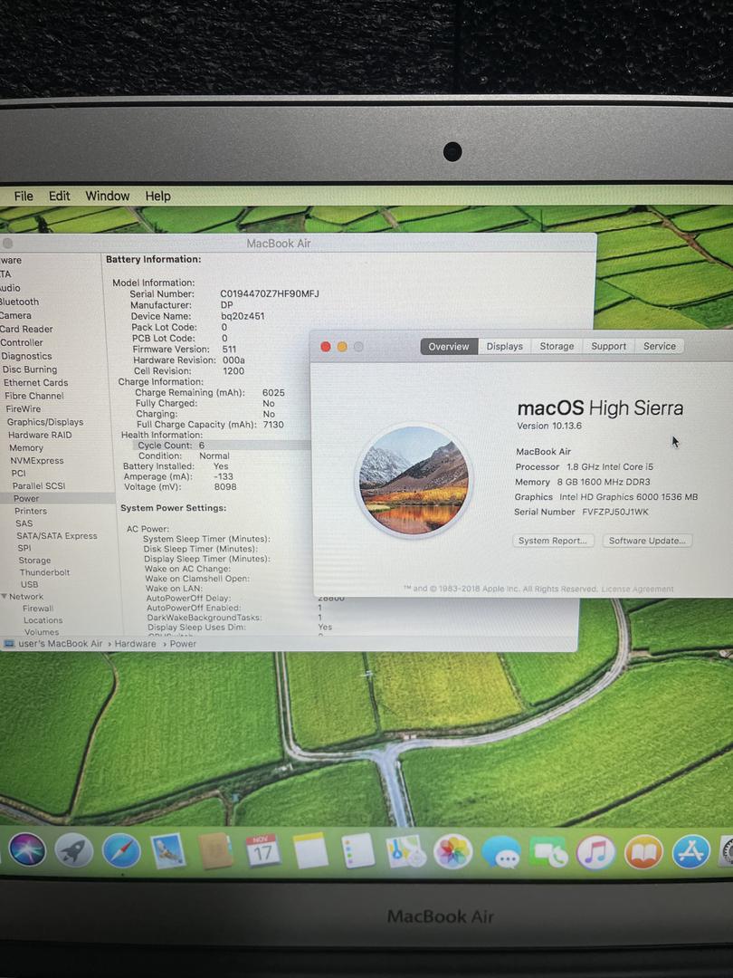Open Messages speech bubble icon

point(501,852)
